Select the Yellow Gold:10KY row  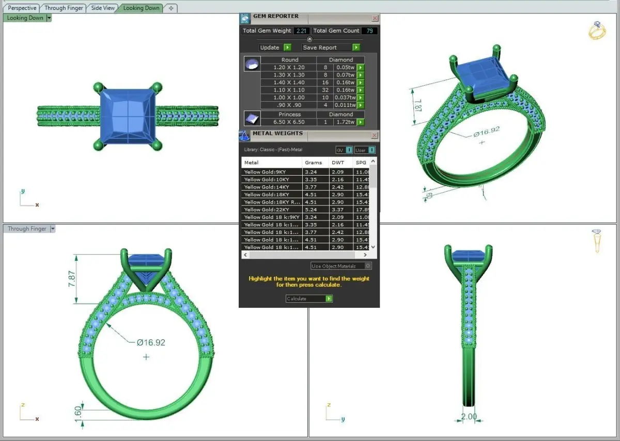point(306,180)
